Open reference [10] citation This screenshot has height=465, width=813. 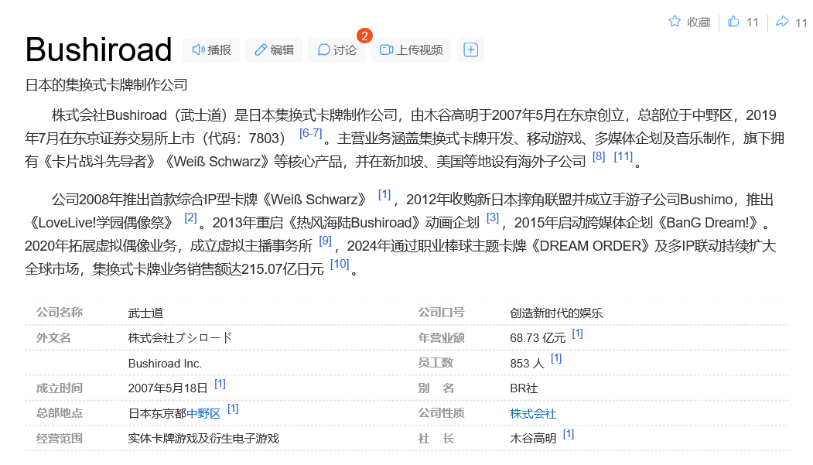pyautogui.click(x=340, y=264)
